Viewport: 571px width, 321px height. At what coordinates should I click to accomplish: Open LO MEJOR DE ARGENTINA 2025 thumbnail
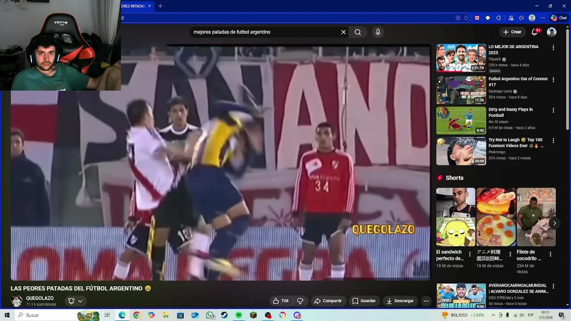[x=461, y=58]
